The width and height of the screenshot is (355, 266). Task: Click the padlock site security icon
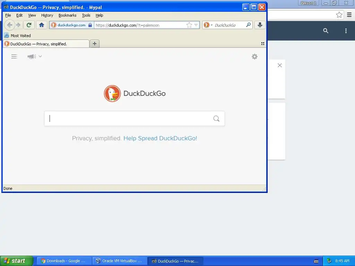pyautogui.click(x=90, y=25)
